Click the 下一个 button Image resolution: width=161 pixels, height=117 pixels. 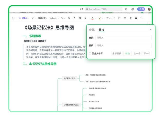[x=147, y=54]
